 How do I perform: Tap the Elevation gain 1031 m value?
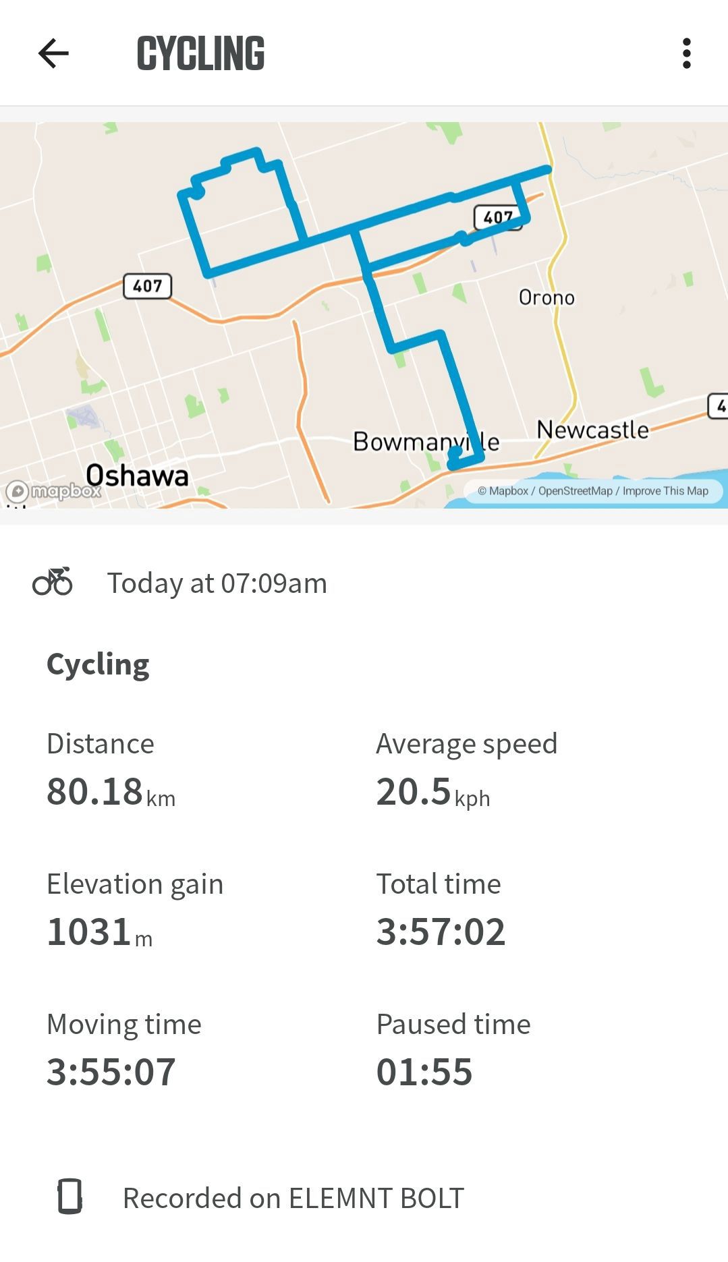pyautogui.click(x=99, y=932)
